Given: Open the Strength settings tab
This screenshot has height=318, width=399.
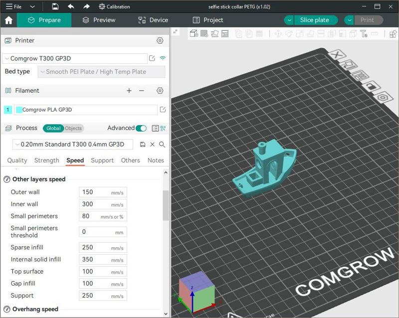Looking at the screenshot, I should coord(47,160).
